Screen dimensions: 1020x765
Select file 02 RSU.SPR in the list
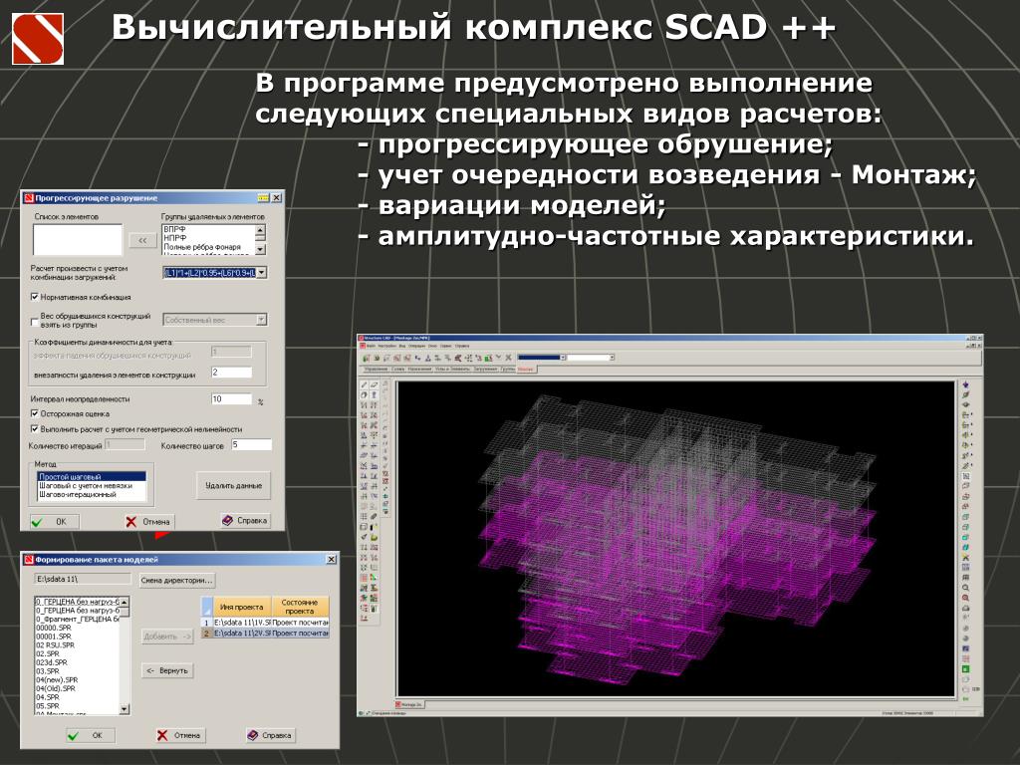tap(78, 645)
